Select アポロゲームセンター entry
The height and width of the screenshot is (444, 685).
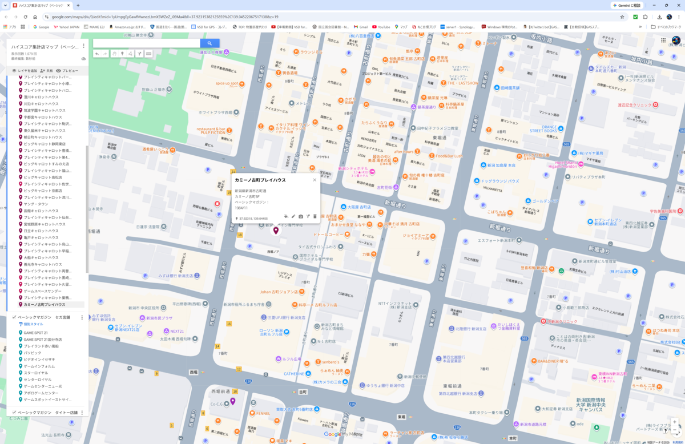(x=41, y=393)
